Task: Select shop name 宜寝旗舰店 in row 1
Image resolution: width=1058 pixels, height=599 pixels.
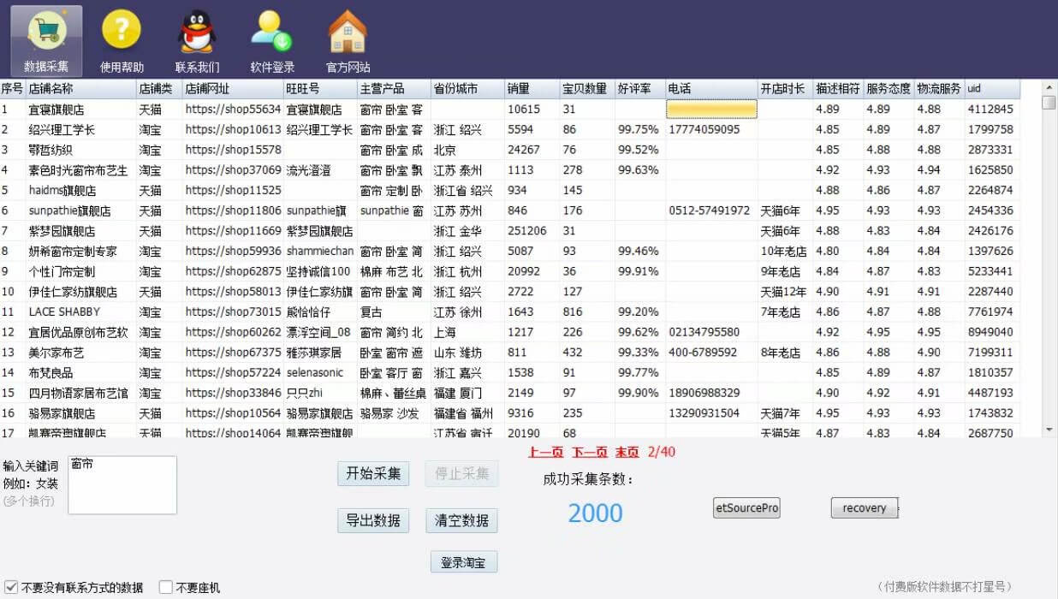Action: (56, 110)
